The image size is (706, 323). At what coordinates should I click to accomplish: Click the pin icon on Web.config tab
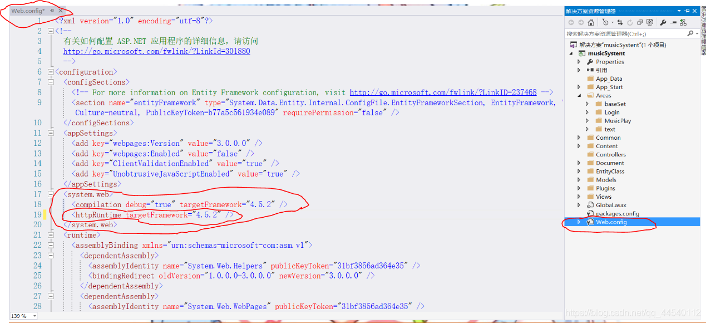[52, 11]
